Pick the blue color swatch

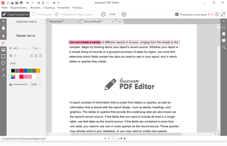tap(26, 70)
